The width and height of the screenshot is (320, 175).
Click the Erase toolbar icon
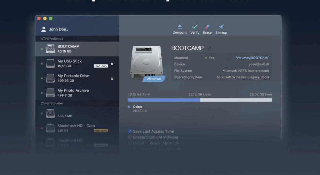tap(207, 27)
